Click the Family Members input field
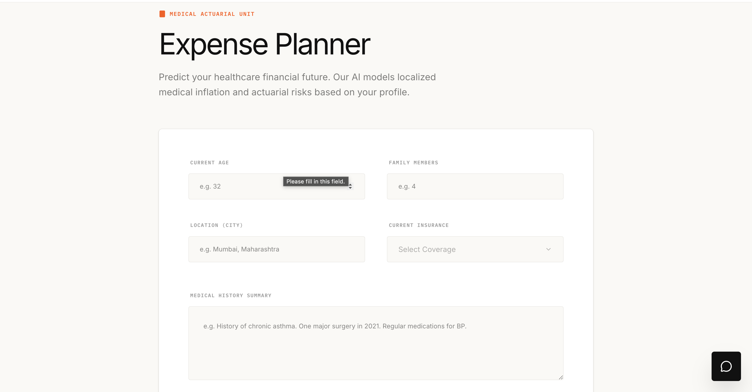Image resolution: width=752 pixels, height=392 pixels. [x=475, y=187]
